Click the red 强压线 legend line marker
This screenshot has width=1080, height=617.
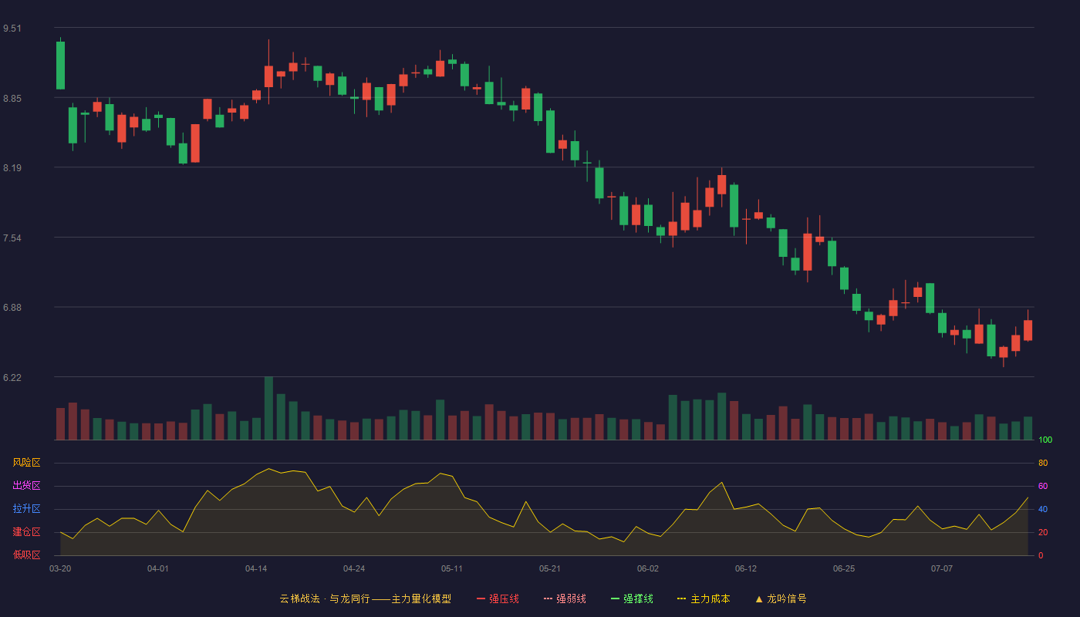481,598
